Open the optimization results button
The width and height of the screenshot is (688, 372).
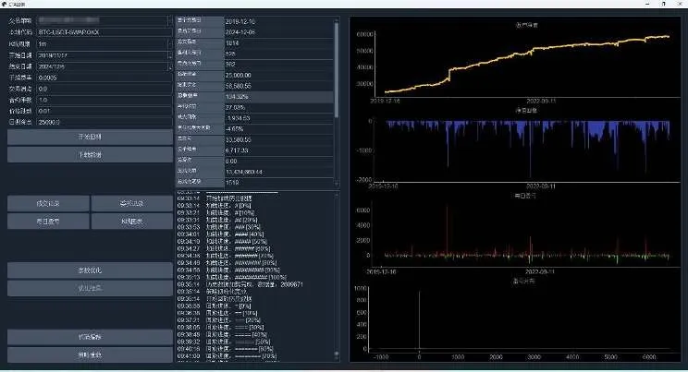coord(90,288)
